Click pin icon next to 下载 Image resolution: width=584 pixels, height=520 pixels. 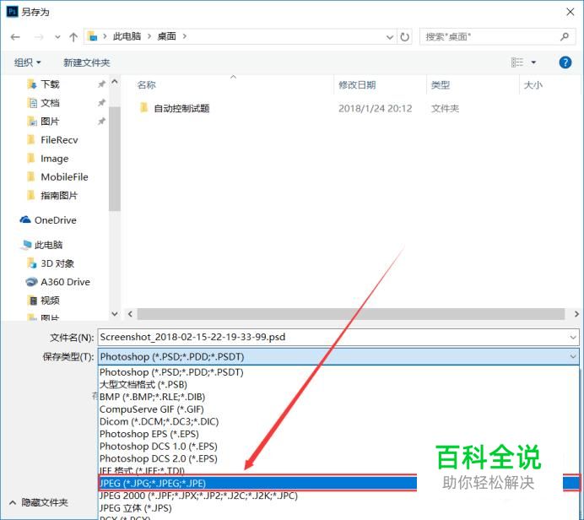click(x=101, y=84)
